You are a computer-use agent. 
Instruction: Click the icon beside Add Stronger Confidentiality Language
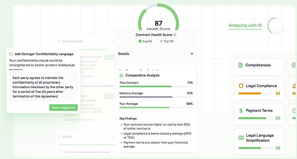[11, 54]
